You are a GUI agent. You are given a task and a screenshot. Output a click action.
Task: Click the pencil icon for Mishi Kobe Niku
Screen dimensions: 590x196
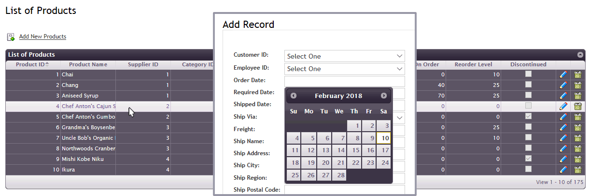(563, 159)
